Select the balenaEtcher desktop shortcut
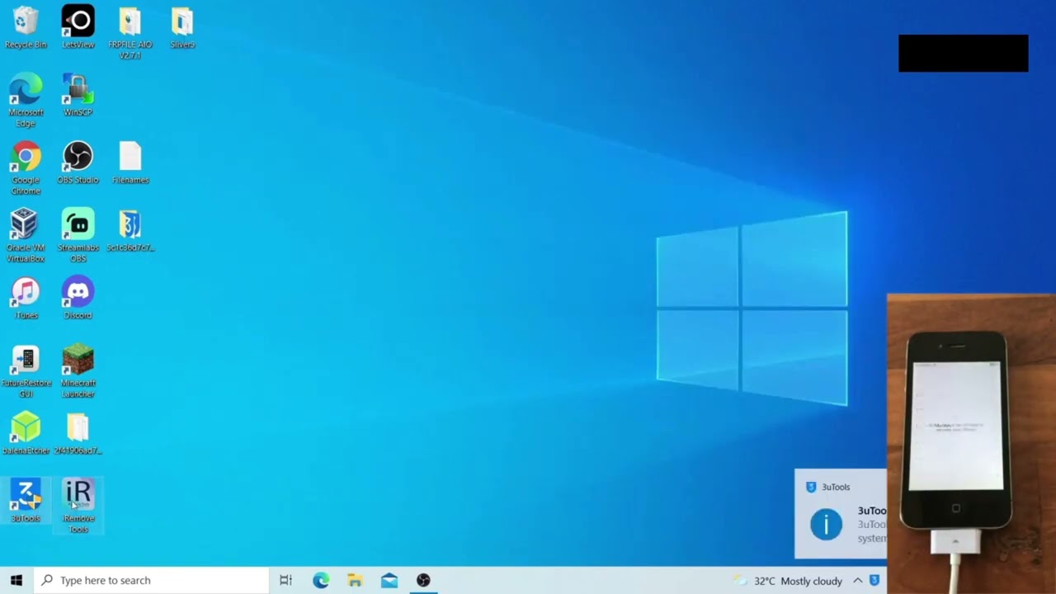The width and height of the screenshot is (1056, 594). 26,433
